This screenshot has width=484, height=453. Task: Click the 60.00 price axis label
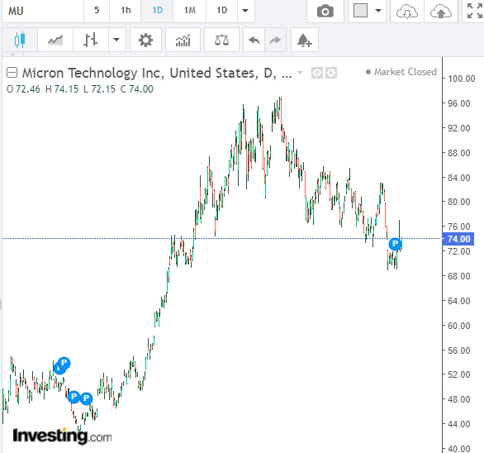(459, 326)
